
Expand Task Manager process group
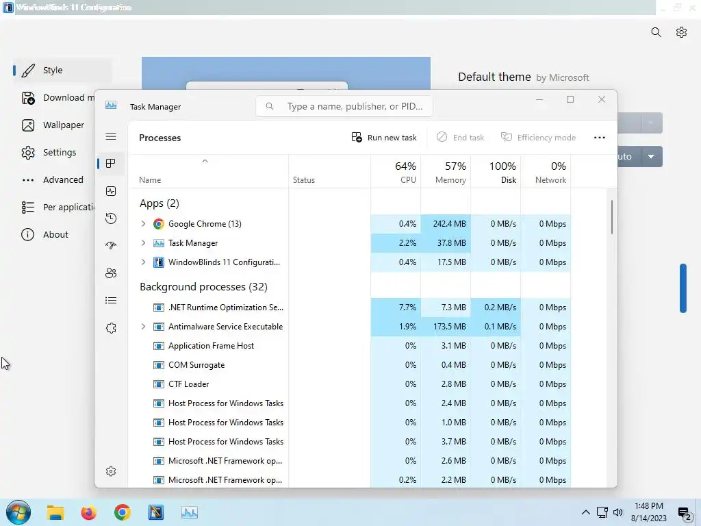tap(143, 243)
